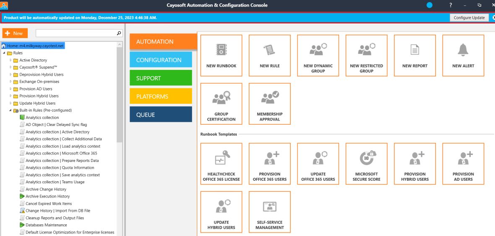Switch to the Support tab

(x=161, y=78)
